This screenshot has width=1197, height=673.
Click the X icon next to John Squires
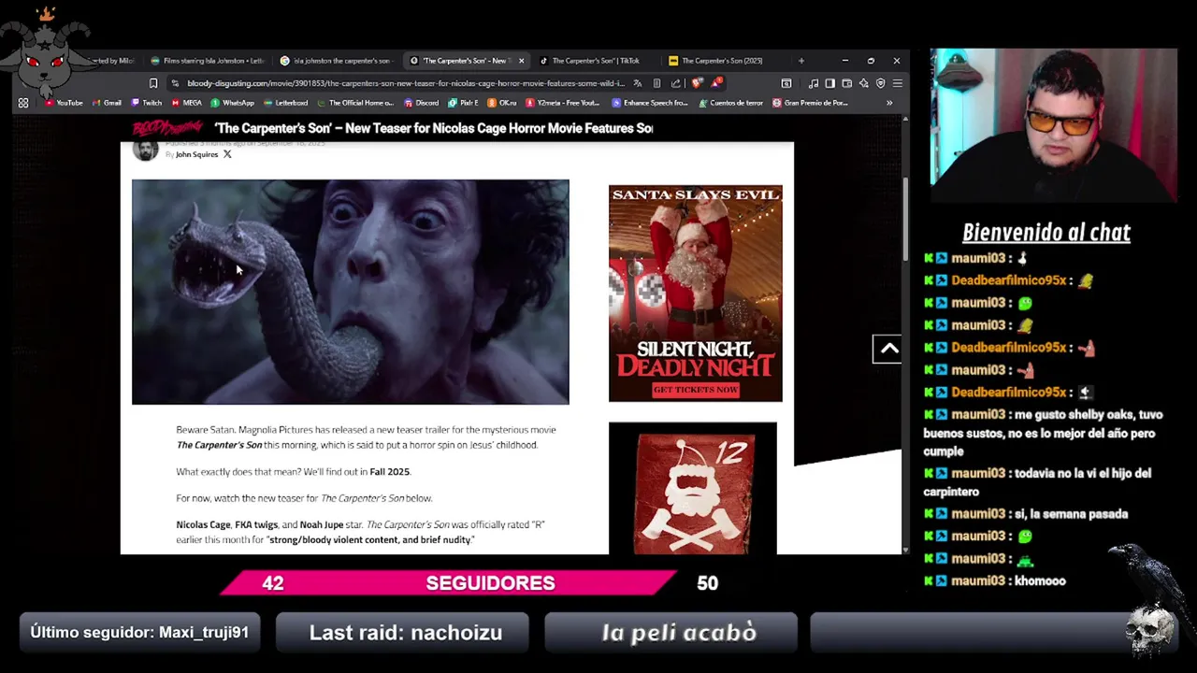[x=227, y=154]
